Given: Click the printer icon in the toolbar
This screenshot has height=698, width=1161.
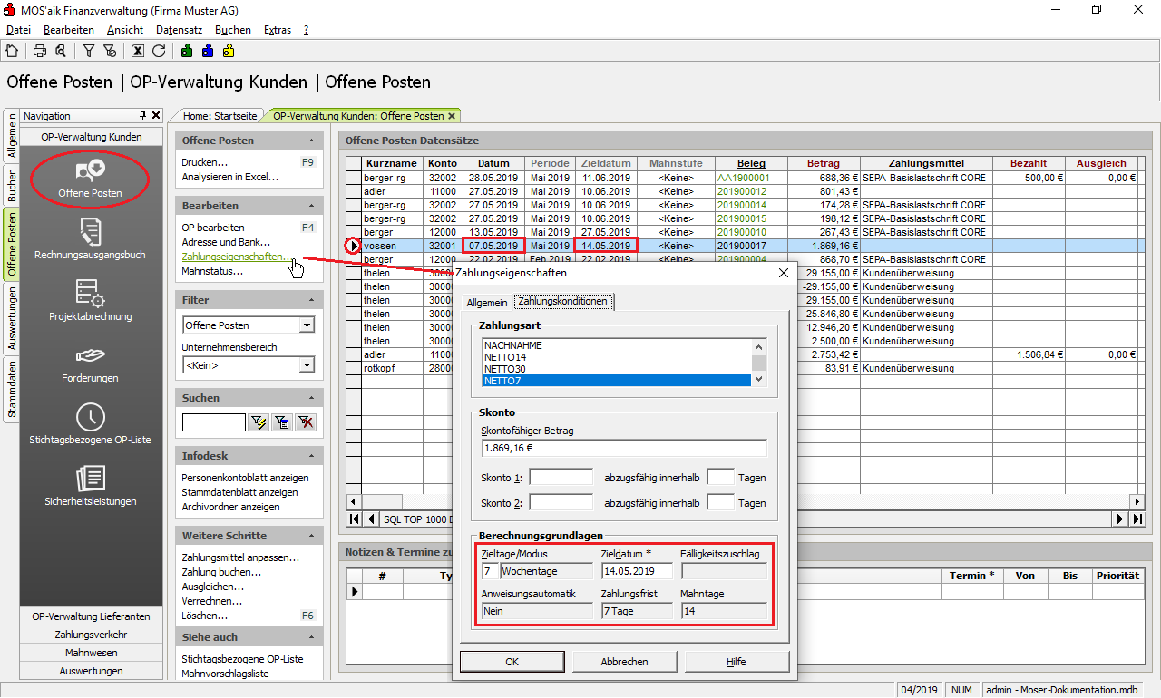Looking at the screenshot, I should coord(40,51).
